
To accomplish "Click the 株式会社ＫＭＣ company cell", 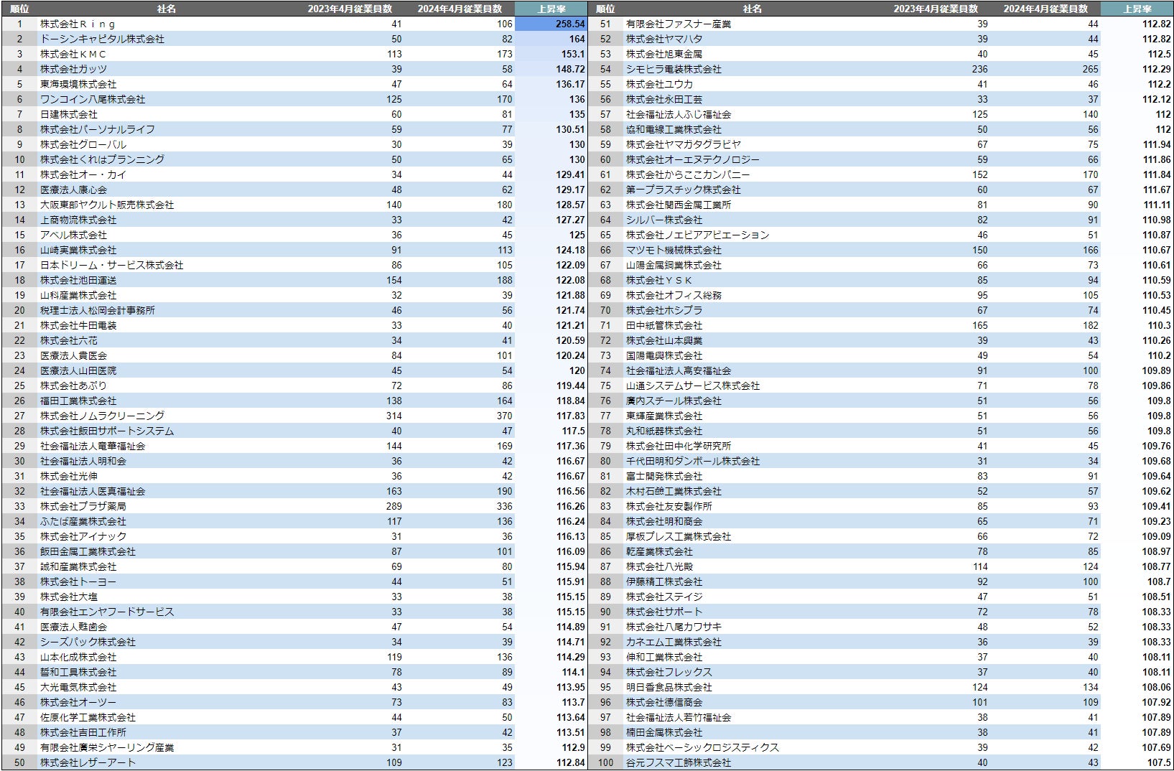I will [73, 54].
